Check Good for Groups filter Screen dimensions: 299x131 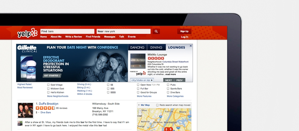138,92
